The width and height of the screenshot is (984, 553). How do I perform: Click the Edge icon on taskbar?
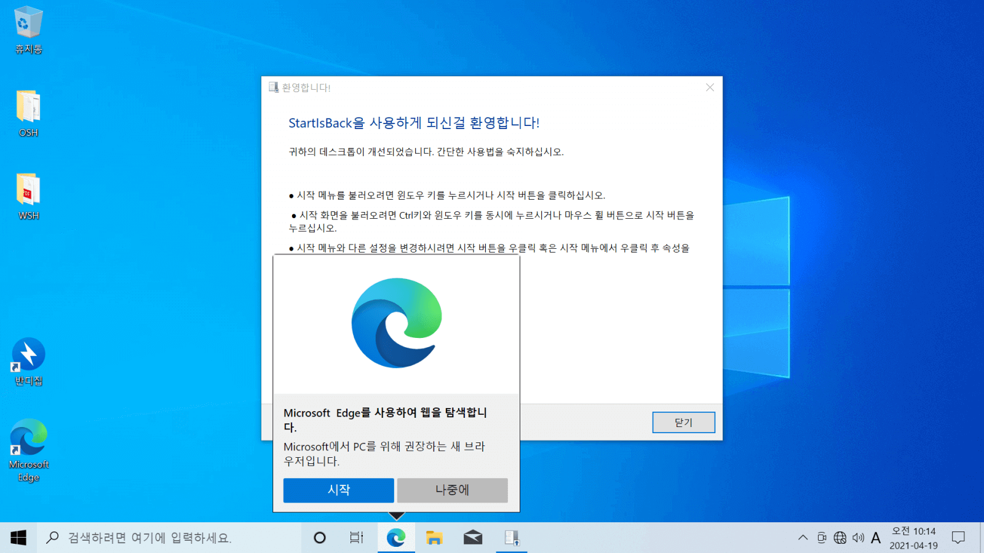pos(396,538)
